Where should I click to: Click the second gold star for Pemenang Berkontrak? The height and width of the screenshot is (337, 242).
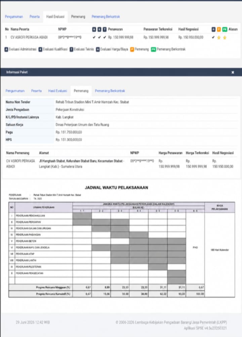coord(225,38)
